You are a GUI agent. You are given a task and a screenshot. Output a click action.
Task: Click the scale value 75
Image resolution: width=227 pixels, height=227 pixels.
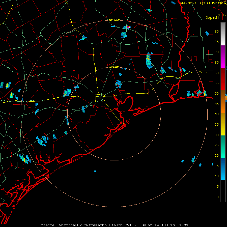[217, 42]
